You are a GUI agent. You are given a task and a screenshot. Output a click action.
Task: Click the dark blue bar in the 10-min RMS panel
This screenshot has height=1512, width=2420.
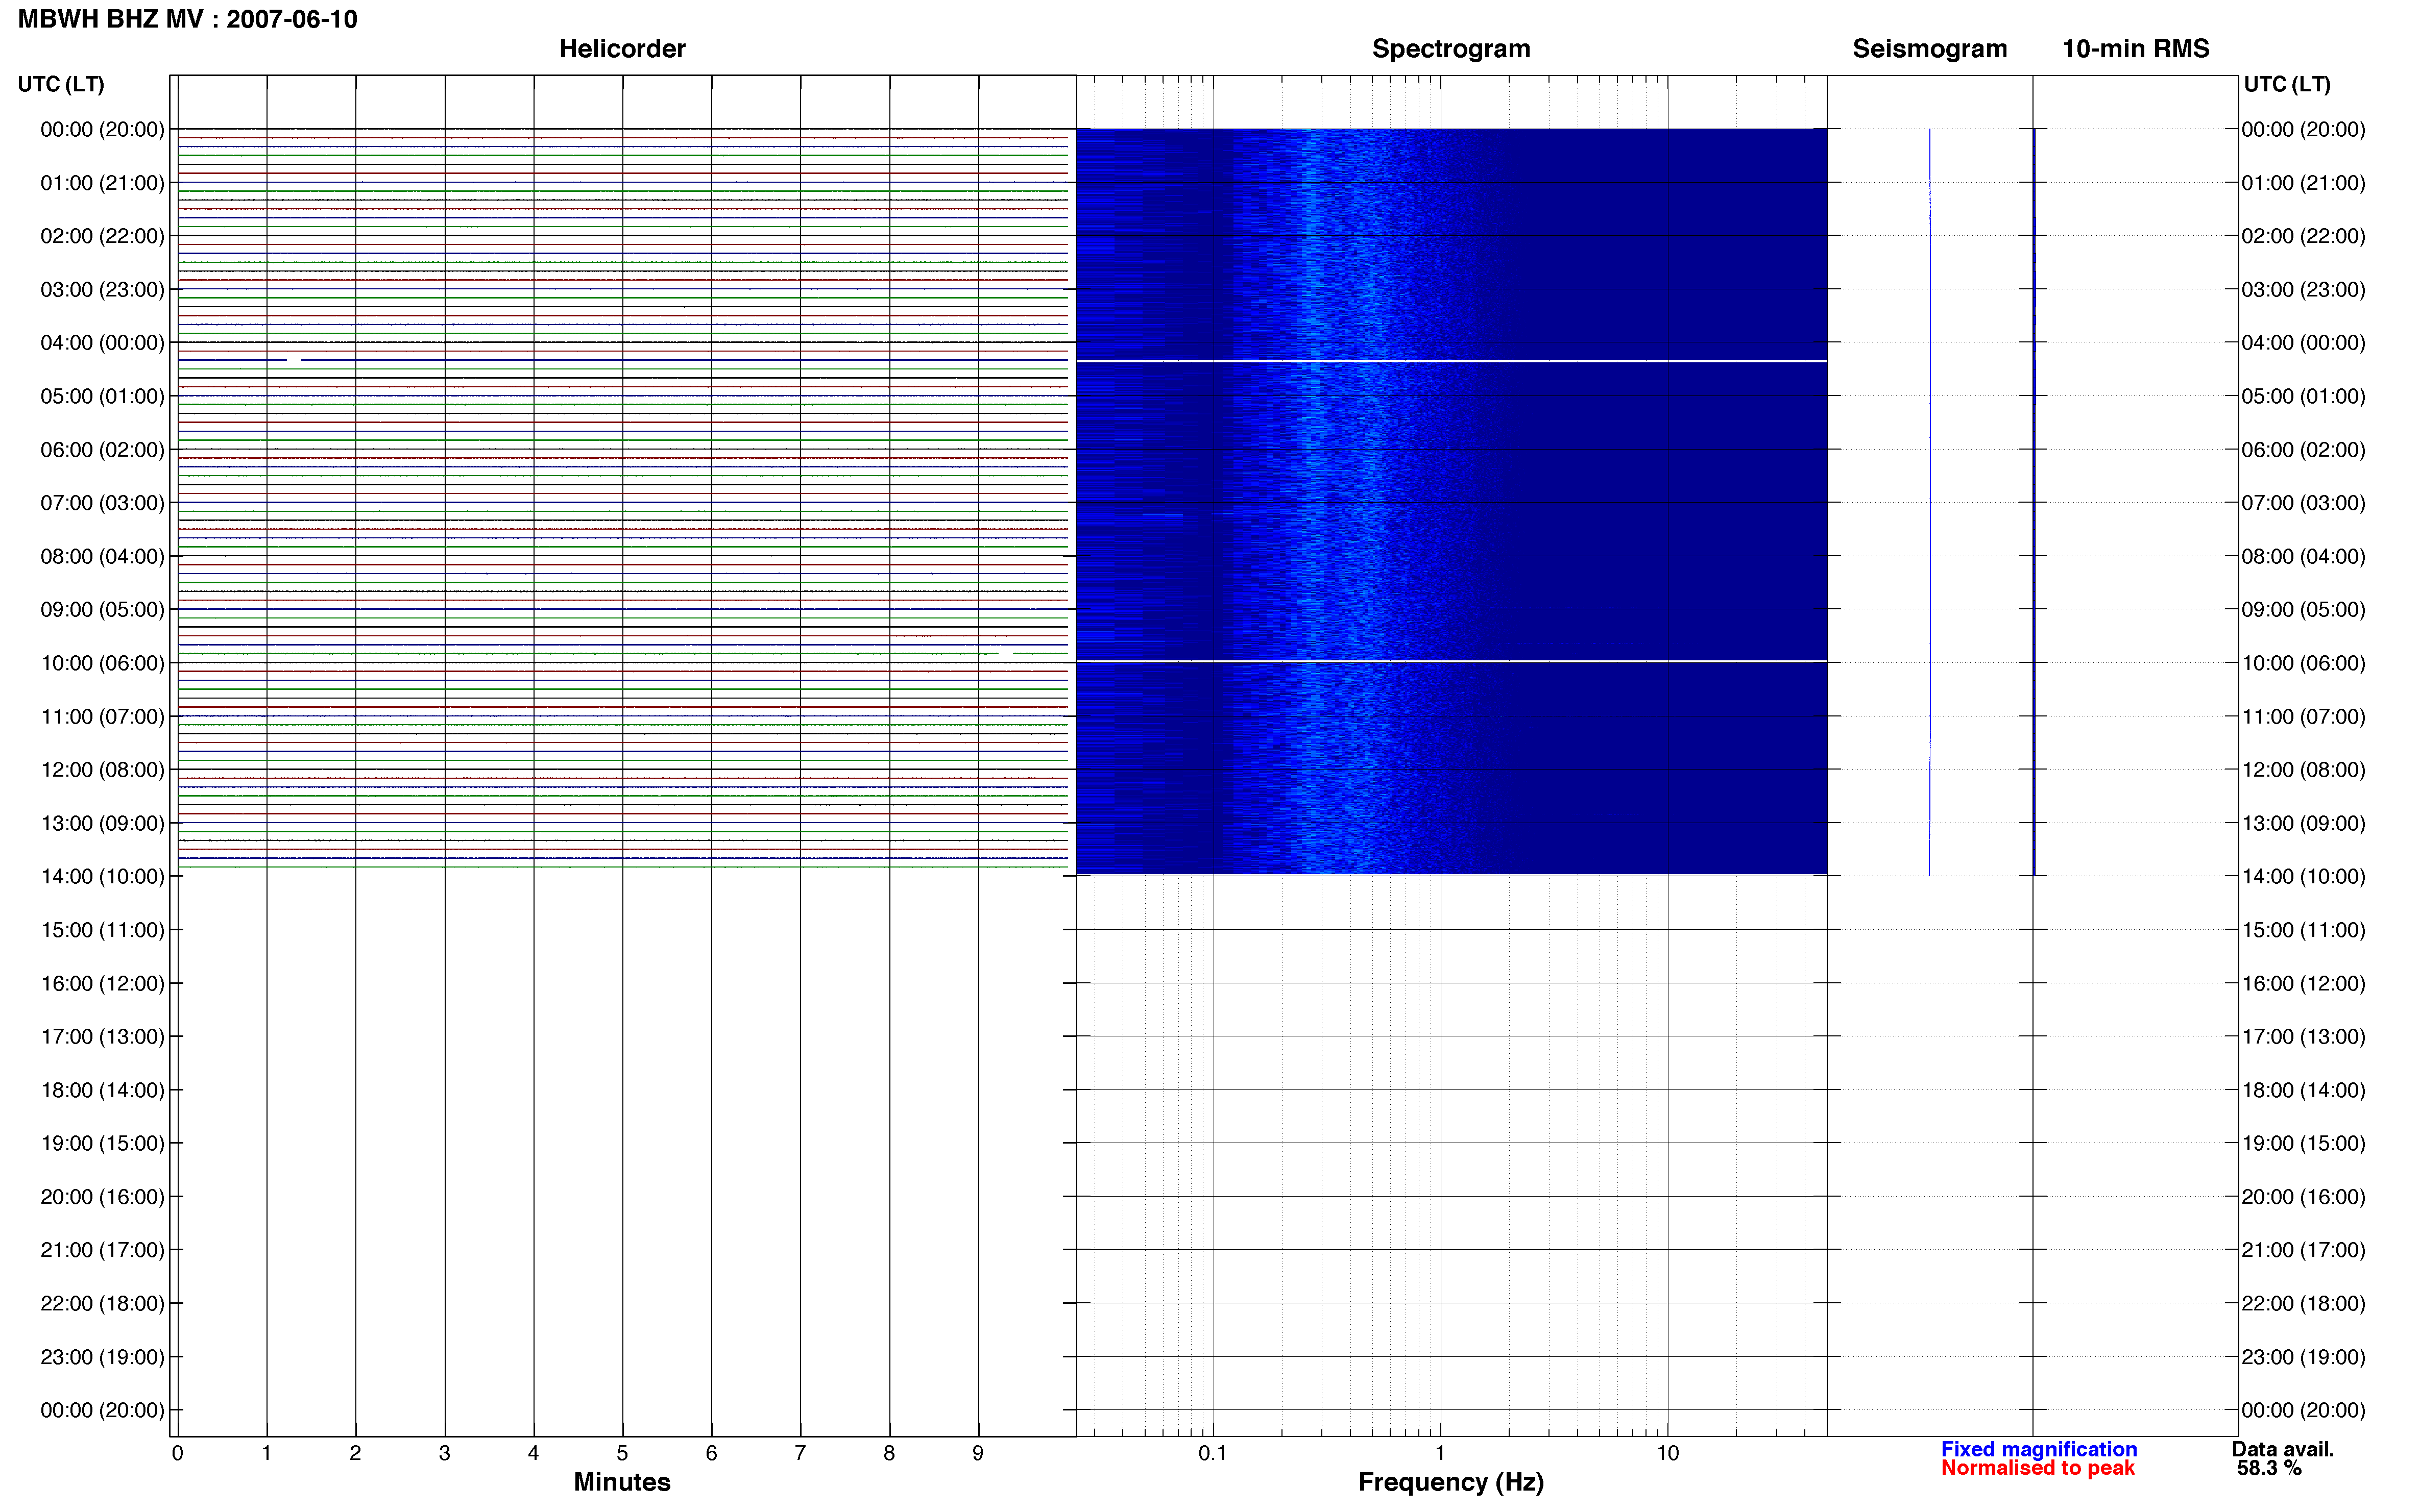pyautogui.click(x=2034, y=502)
